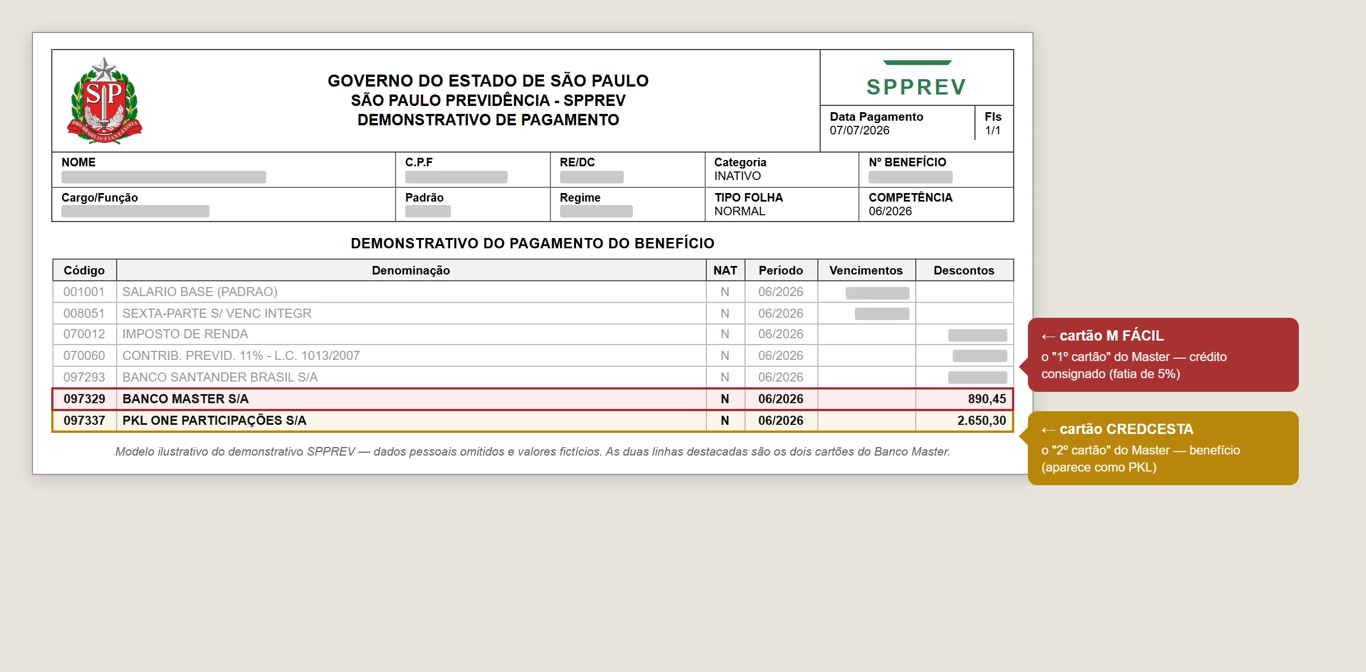Click the 'Data Pagamento' label
The height and width of the screenshot is (672, 1366).
(x=877, y=117)
